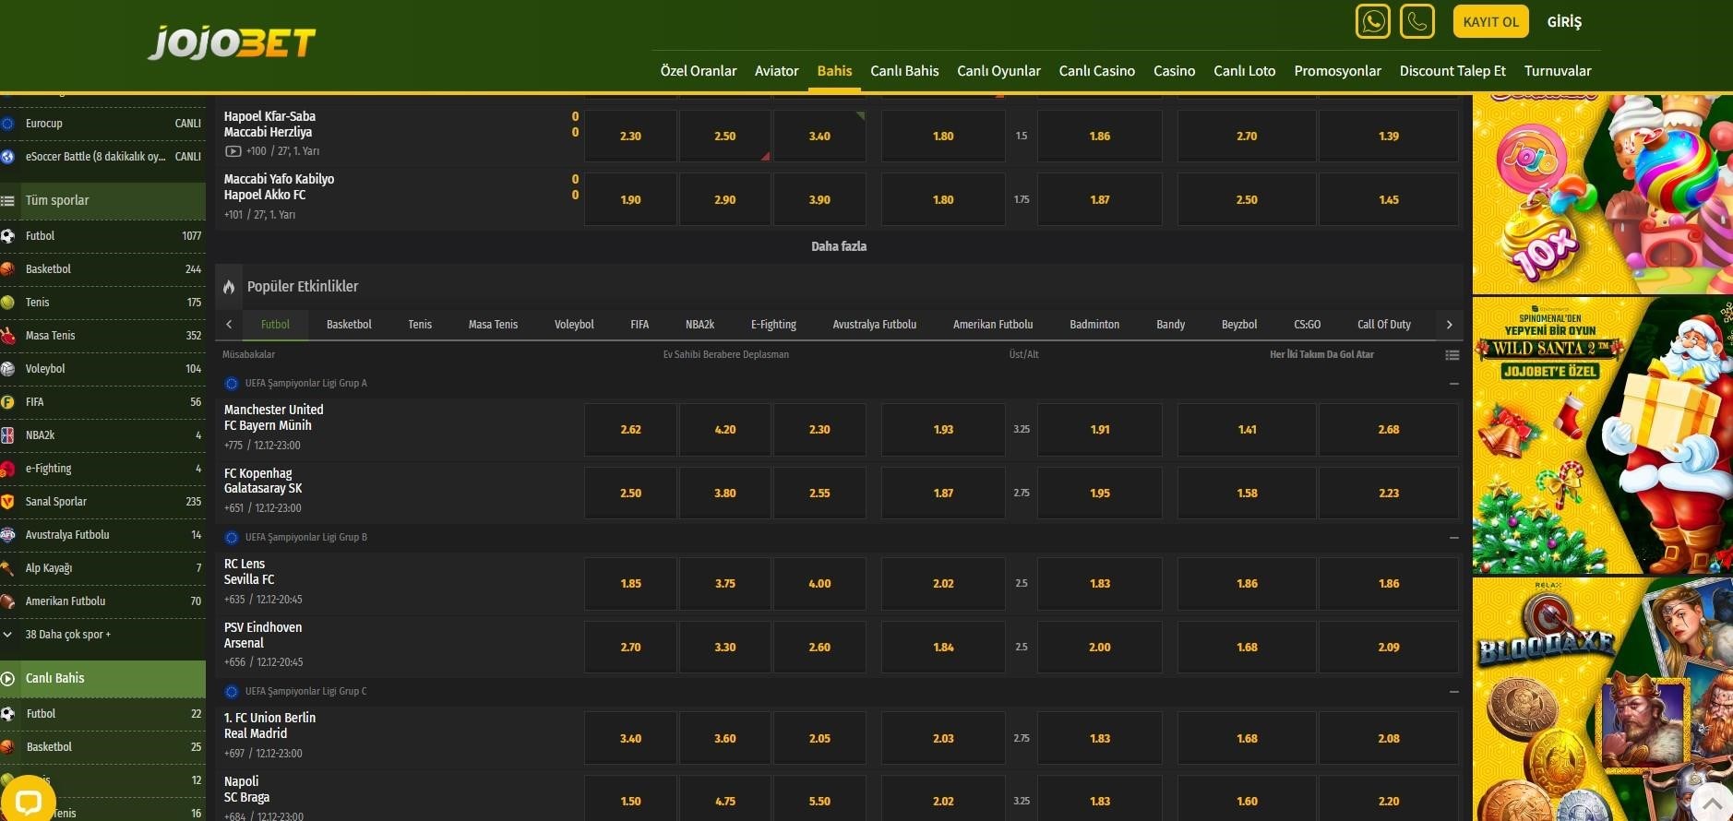Select odds 4.00 for Sevilla FC win
This screenshot has width=1733, height=821.
tap(819, 584)
